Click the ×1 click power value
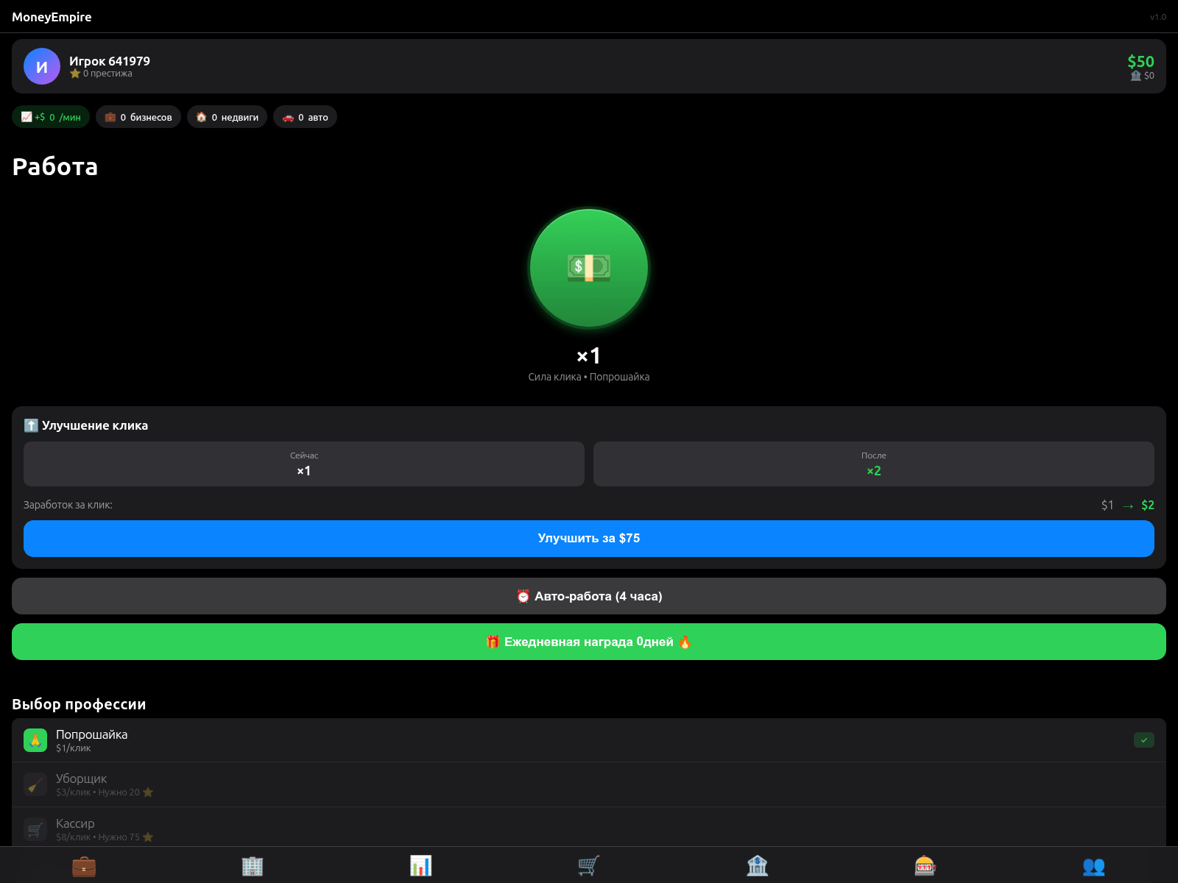1178x883 pixels. pos(589,356)
